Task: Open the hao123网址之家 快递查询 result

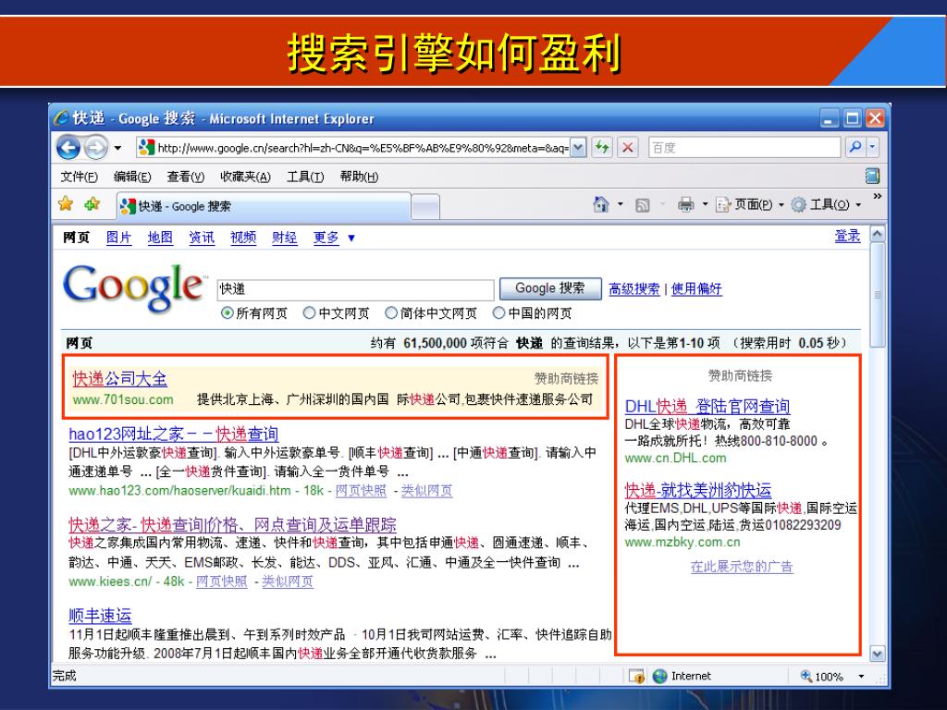Action: coord(173,434)
